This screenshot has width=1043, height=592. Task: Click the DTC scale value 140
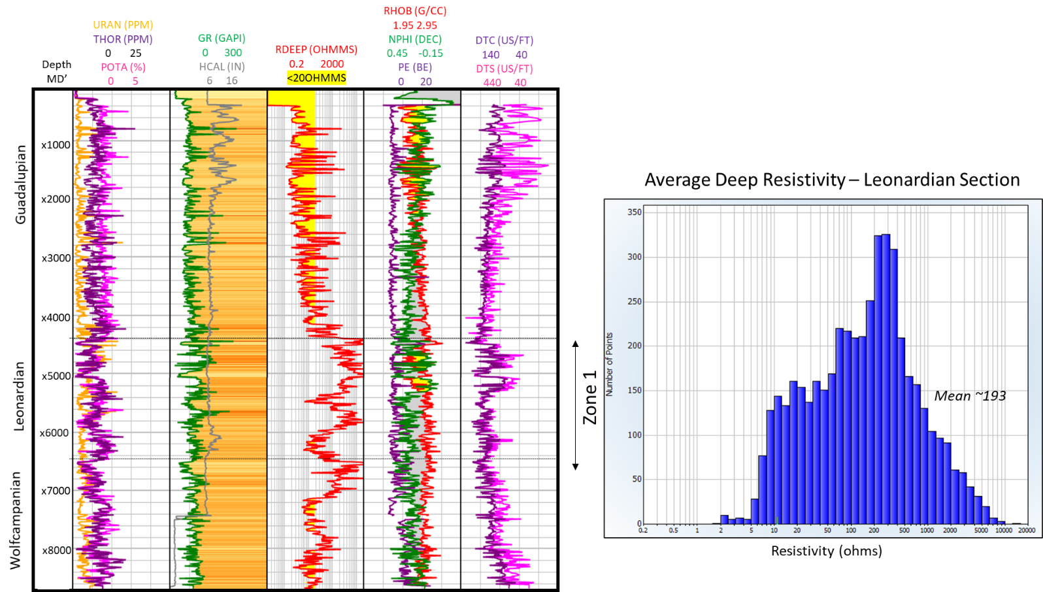491,55
